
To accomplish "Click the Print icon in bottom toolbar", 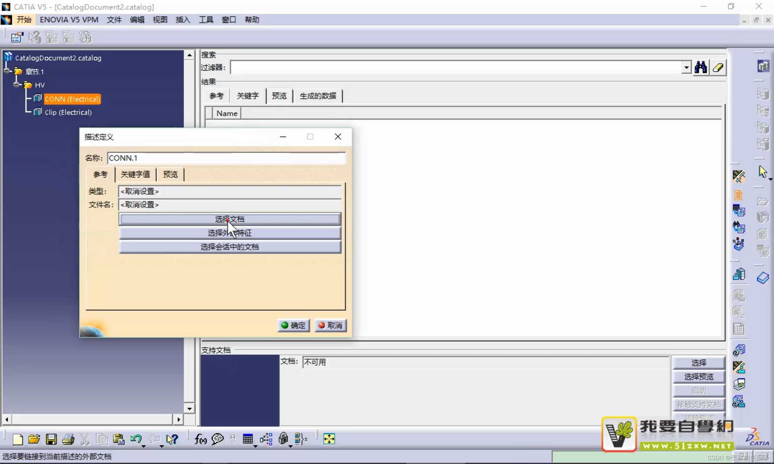I will point(68,439).
